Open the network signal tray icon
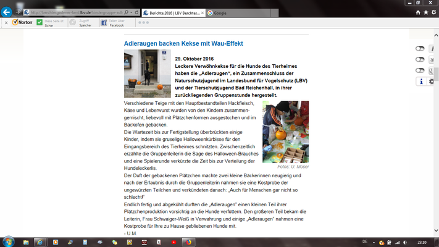Viewport: 439px width, 247px height. [x=397, y=243]
